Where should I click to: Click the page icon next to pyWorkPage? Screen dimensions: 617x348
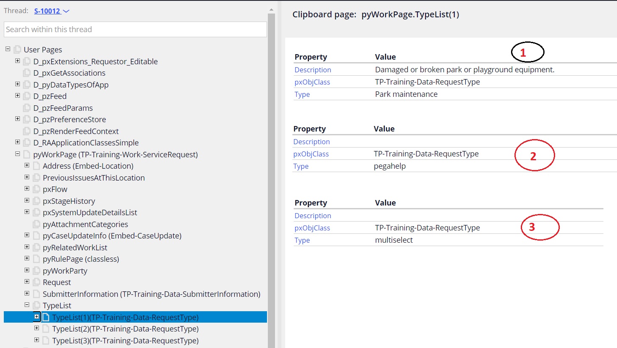(x=26, y=154)
